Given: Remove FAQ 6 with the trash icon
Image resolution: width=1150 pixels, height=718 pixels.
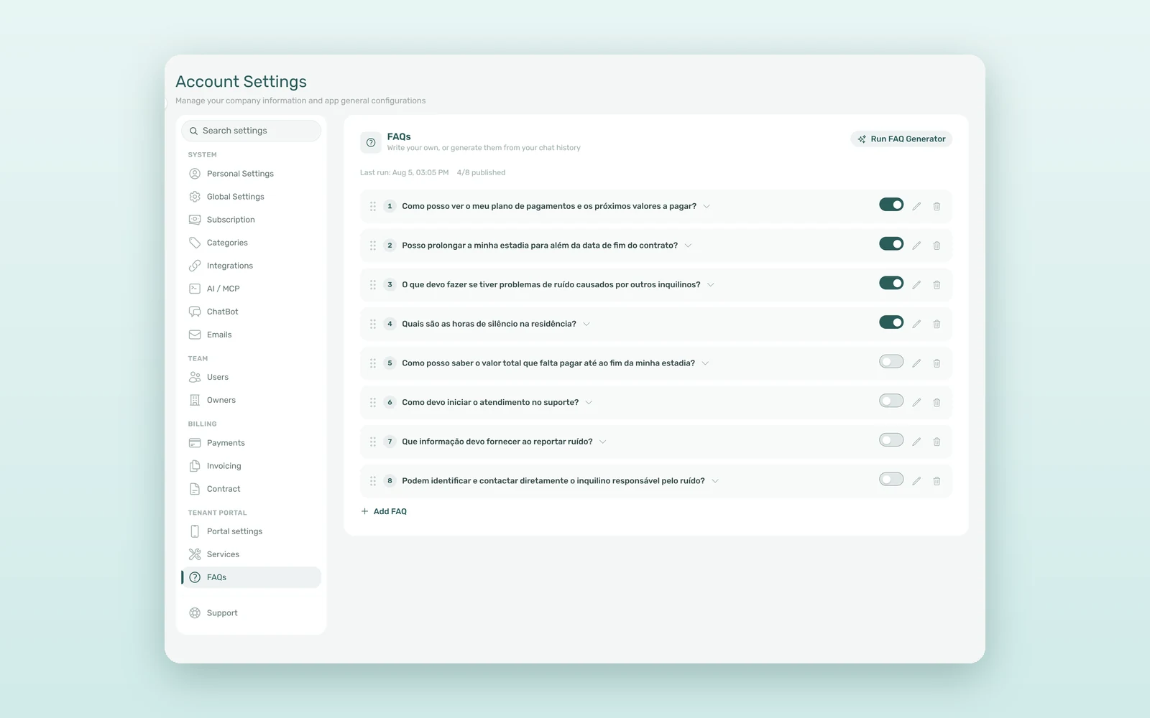Looking at the screenshot, I should (x=937, y=403).
